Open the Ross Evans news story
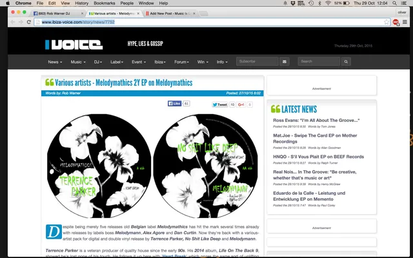 click(316, 121)
